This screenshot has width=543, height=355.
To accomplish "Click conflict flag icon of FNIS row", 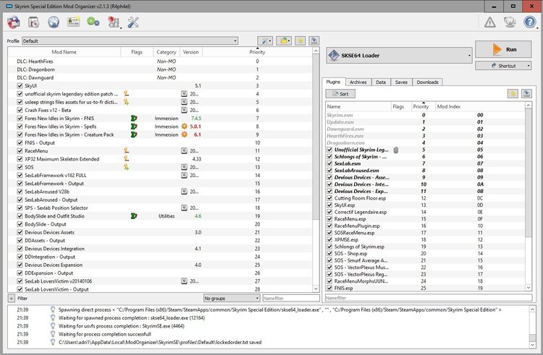I will (134, 119).
